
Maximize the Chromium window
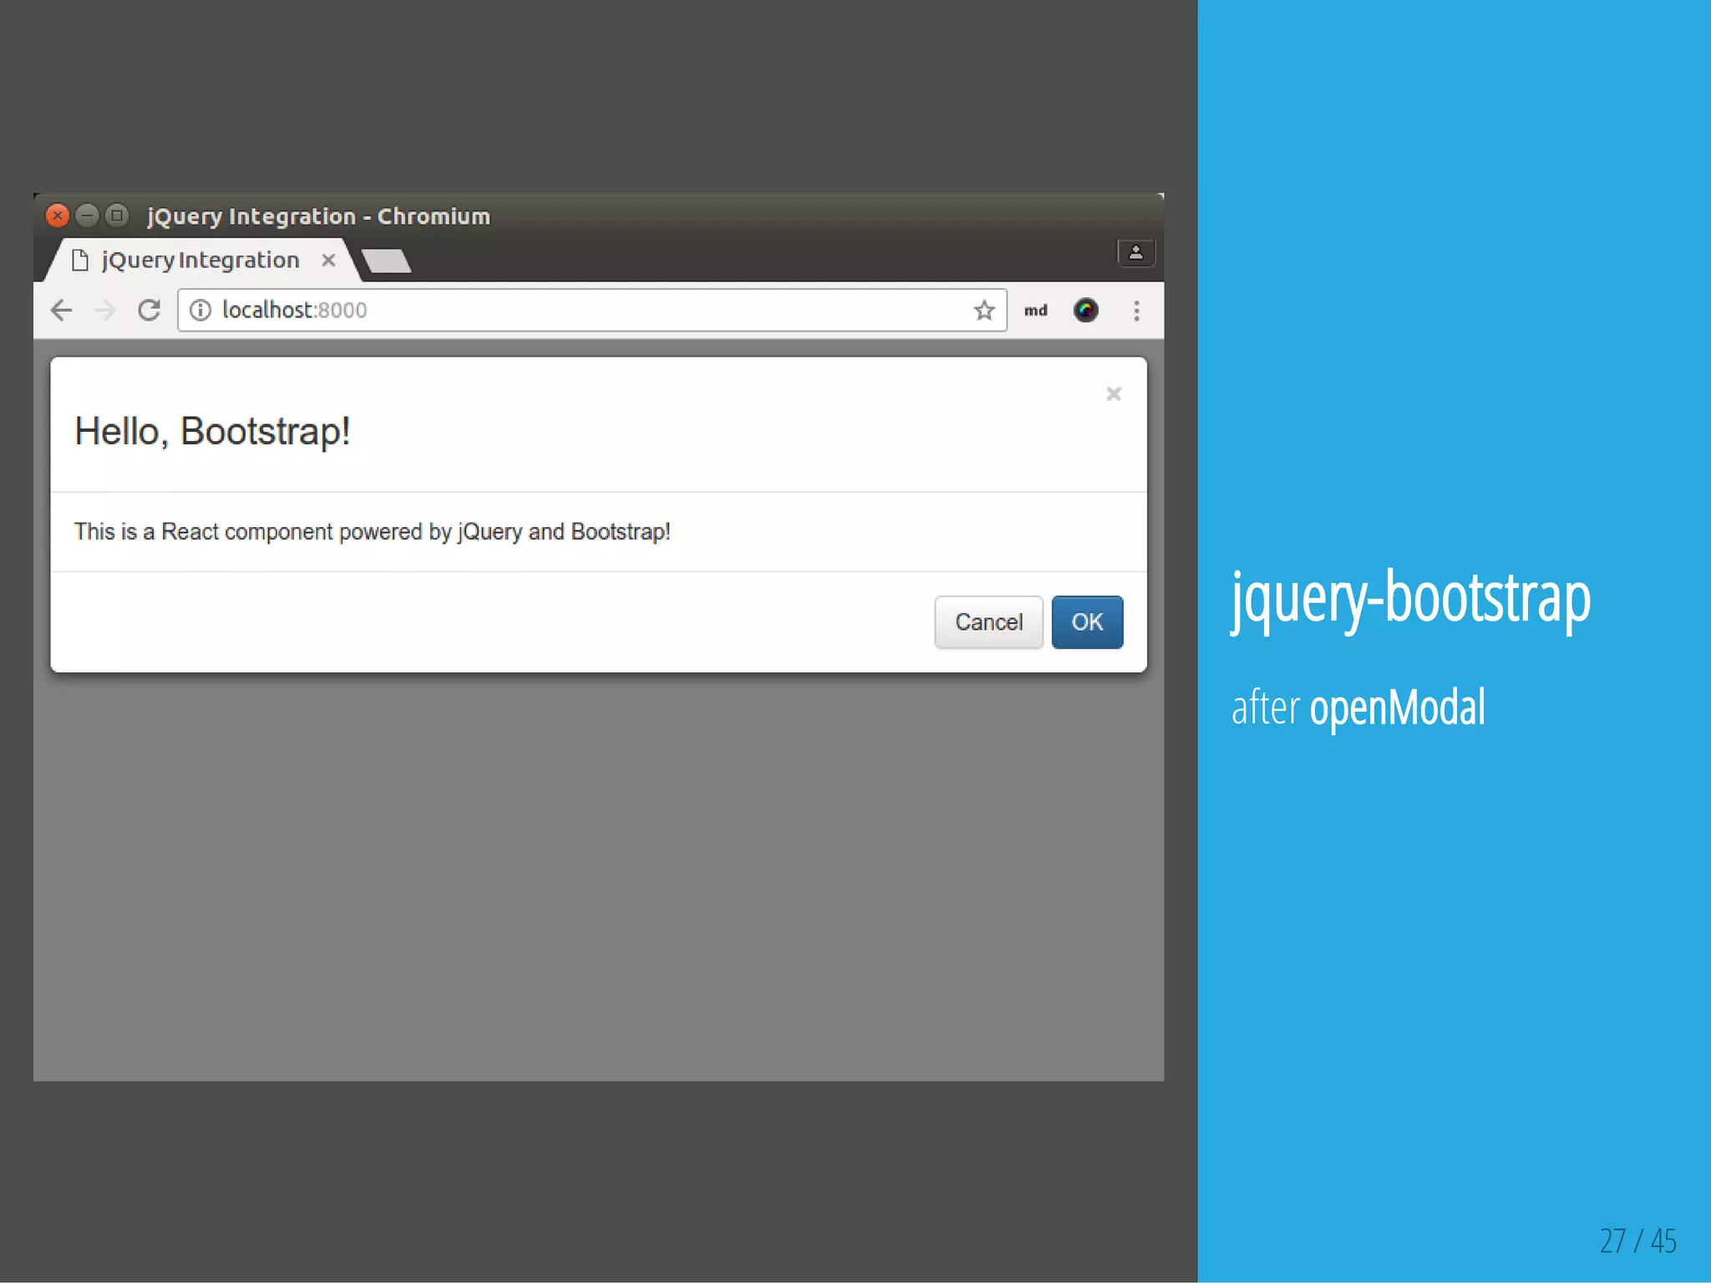(118, 216)
